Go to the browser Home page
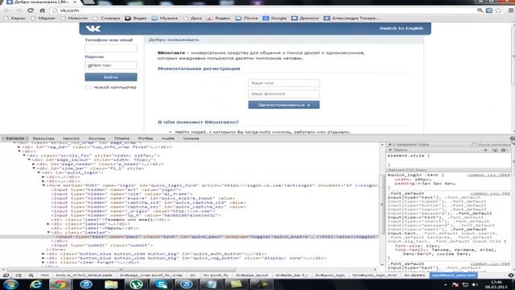The width and height of the screenshot is (515, 290). pos(42,10)
